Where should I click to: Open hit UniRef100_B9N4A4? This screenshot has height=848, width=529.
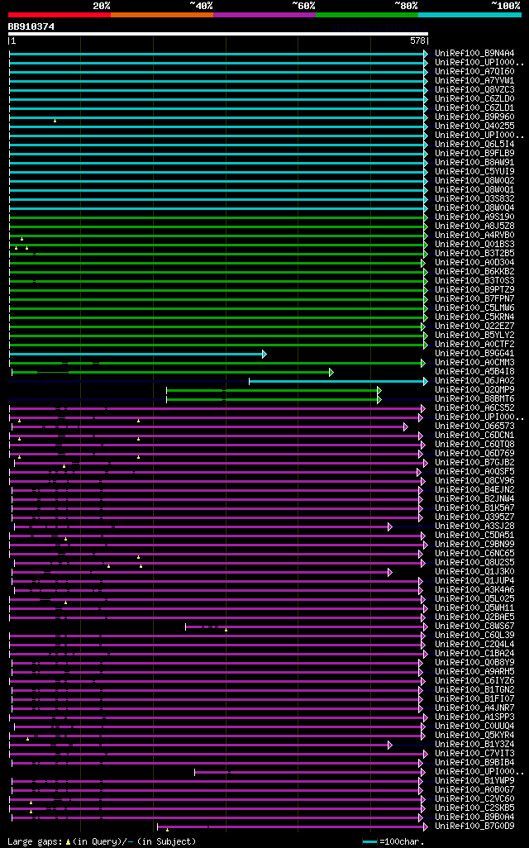pos(475,53)
